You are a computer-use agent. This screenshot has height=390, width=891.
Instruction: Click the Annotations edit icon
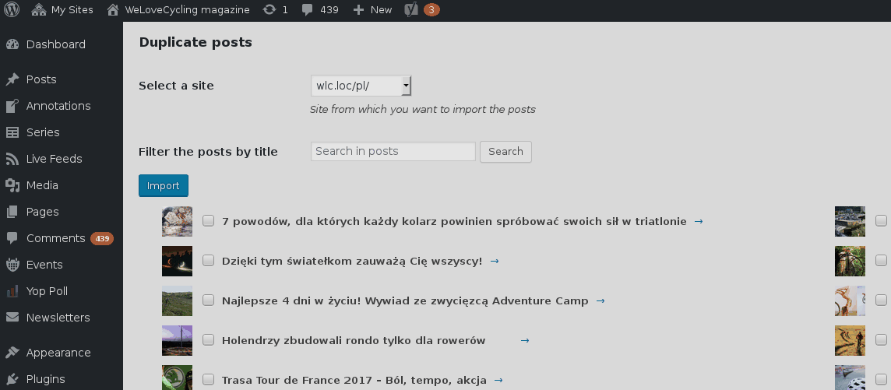12,106
